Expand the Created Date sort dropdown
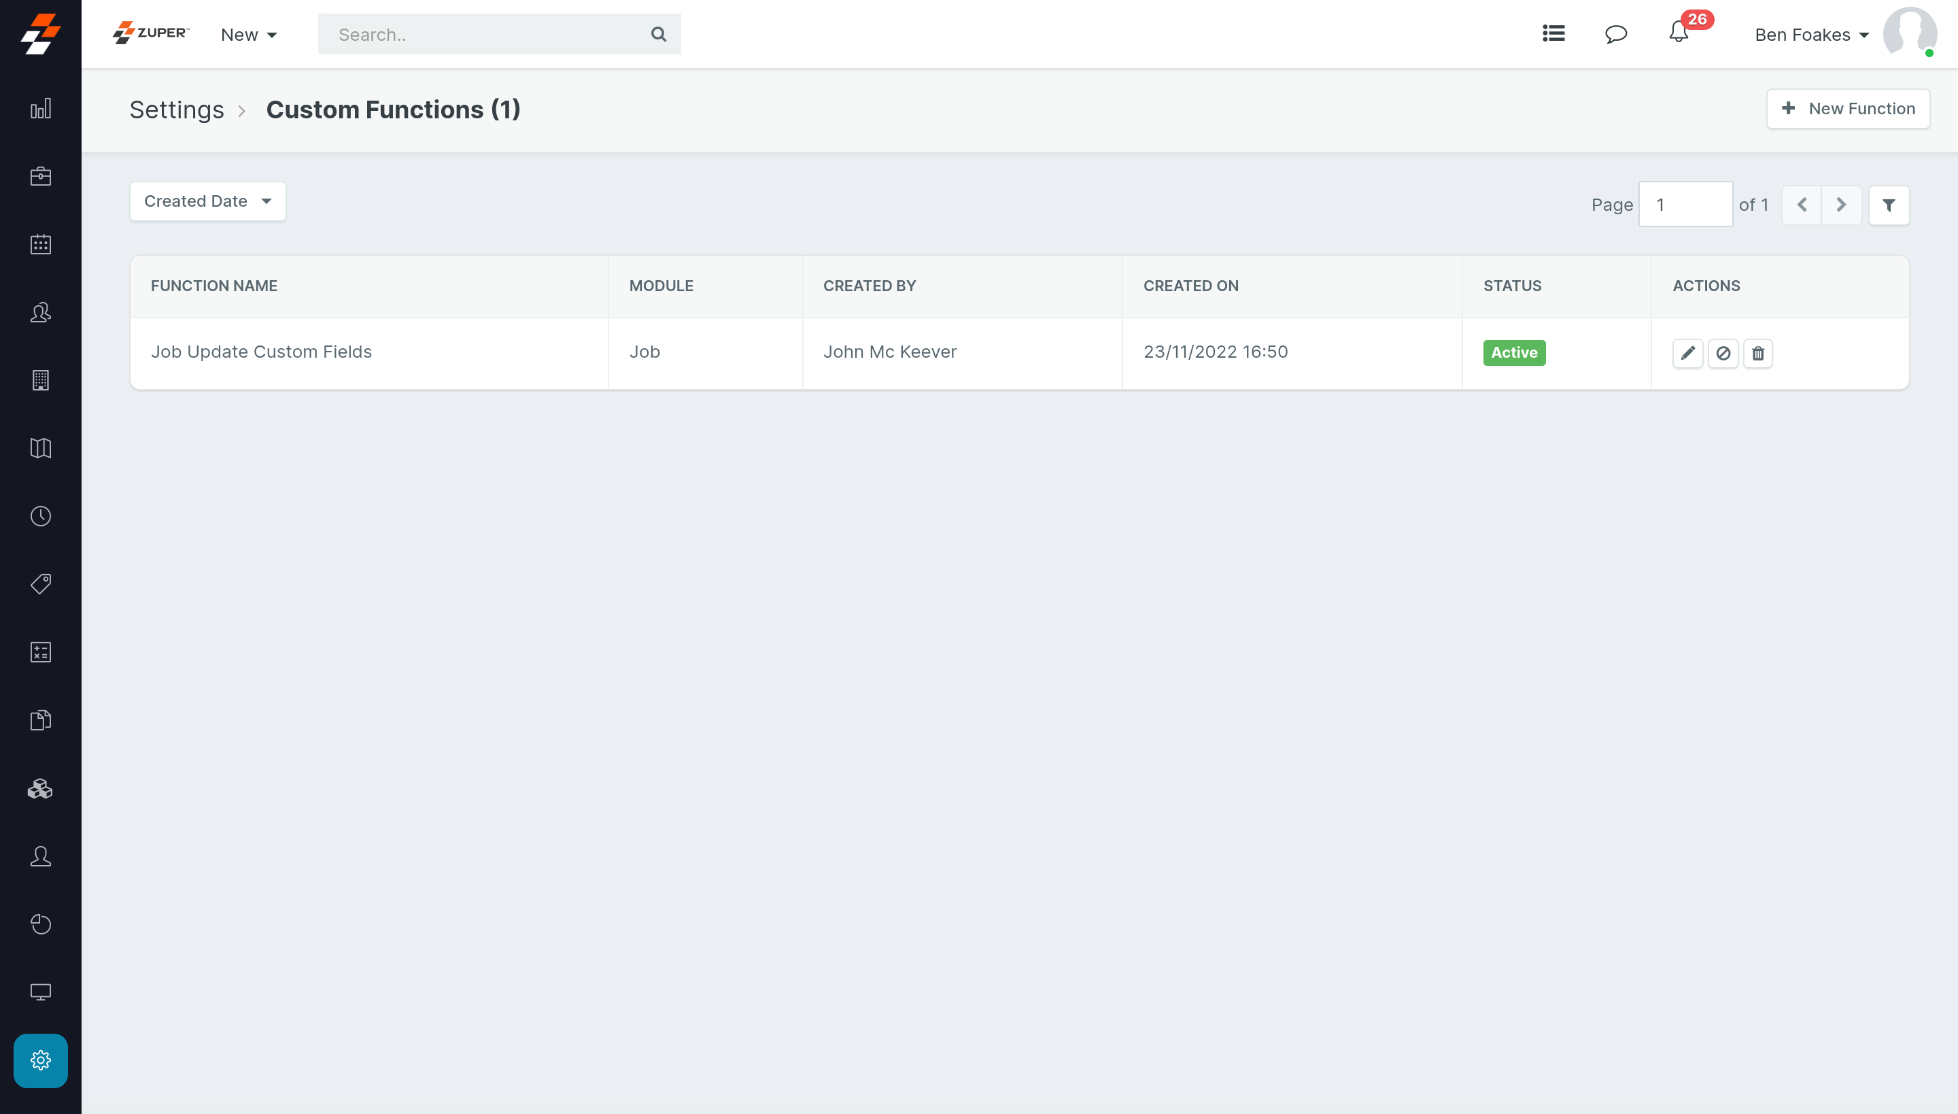Screen dimensions: 1958x1114 (x=207, y=201)
